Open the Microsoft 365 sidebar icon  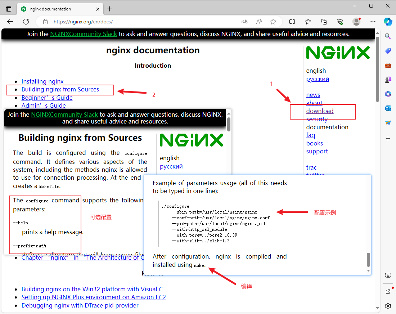coord(388,94)
